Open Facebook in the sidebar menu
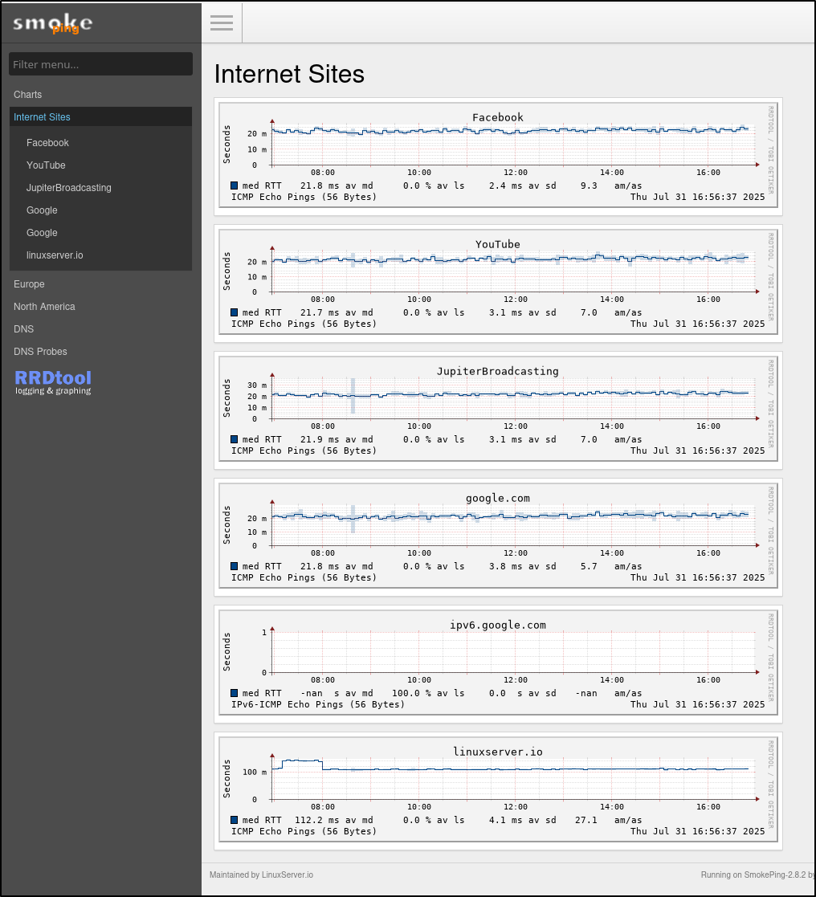816x897 pixels. (47, 142)
